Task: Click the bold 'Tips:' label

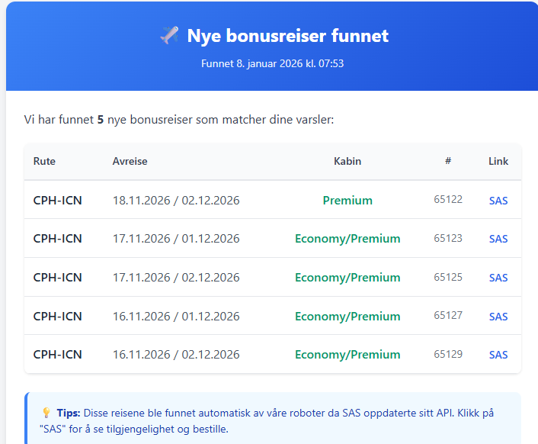Action: [69, 413]
